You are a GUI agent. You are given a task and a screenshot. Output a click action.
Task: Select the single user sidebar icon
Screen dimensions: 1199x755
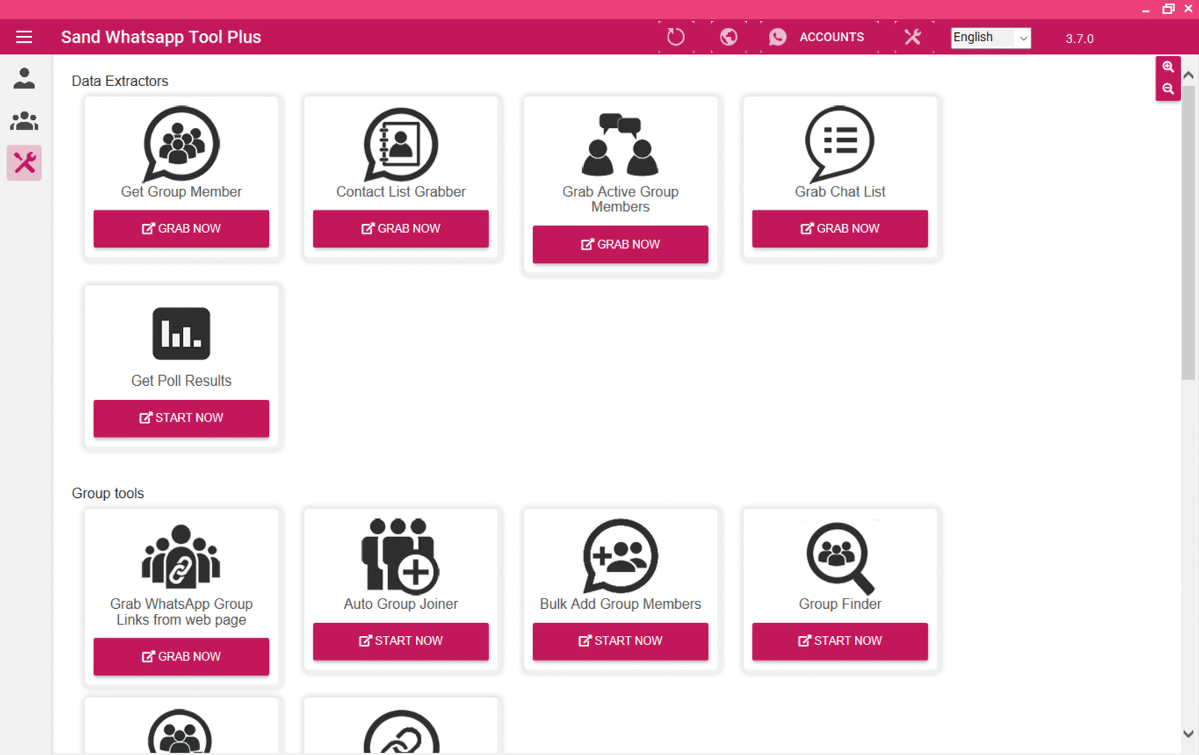click(24, 78)
